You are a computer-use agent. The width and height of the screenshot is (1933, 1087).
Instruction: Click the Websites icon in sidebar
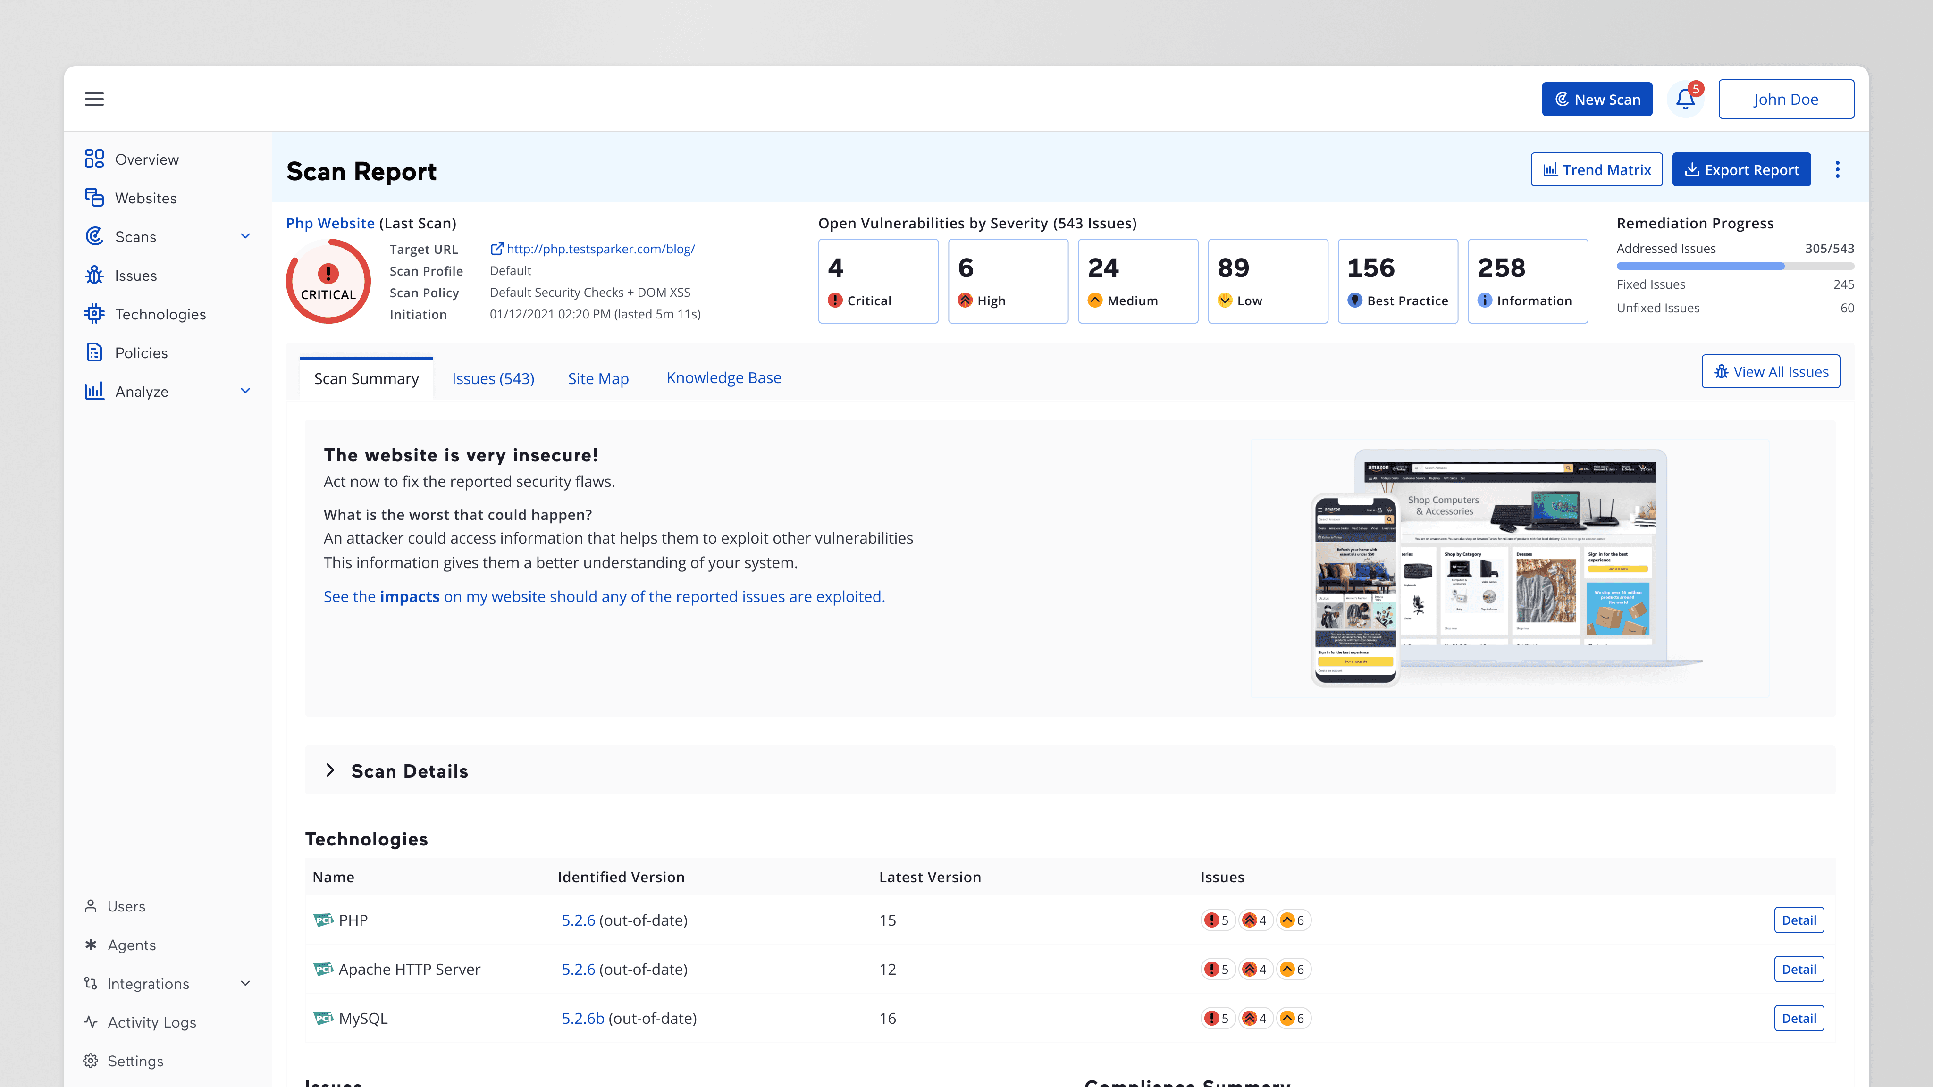[94, 197]
